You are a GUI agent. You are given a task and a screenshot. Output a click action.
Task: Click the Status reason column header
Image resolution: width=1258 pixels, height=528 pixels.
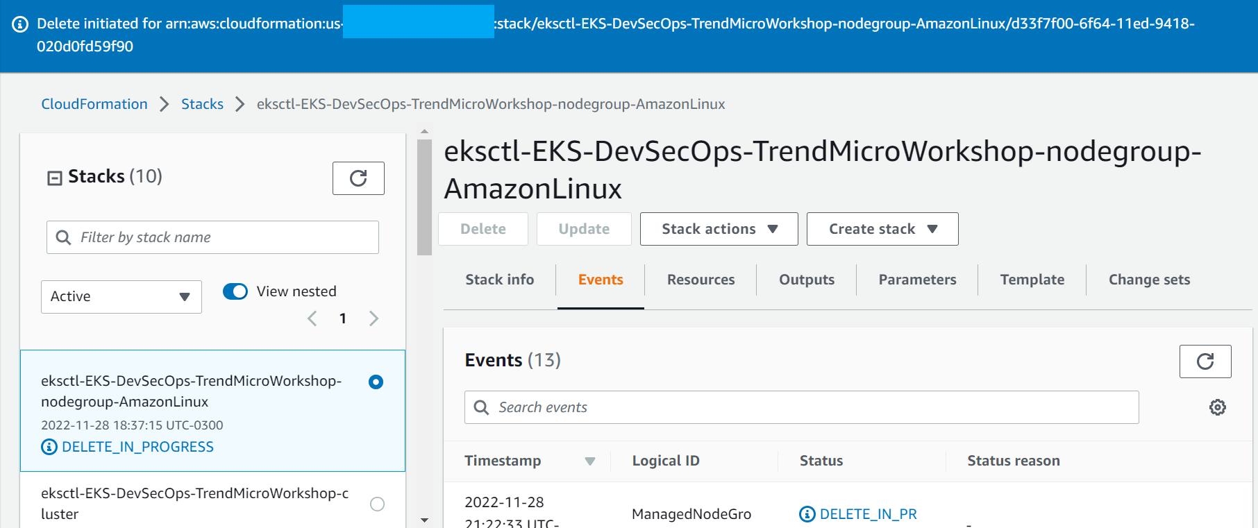(x=1014, y=461)
